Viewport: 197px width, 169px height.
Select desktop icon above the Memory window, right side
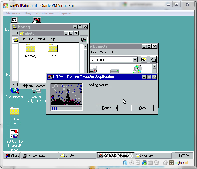click(x=37, y=20)
